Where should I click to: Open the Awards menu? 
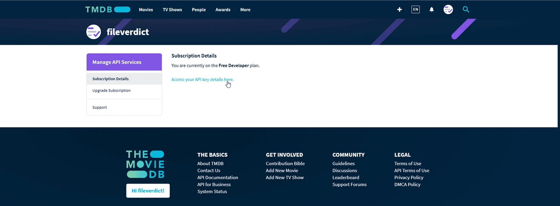(223, 10)
